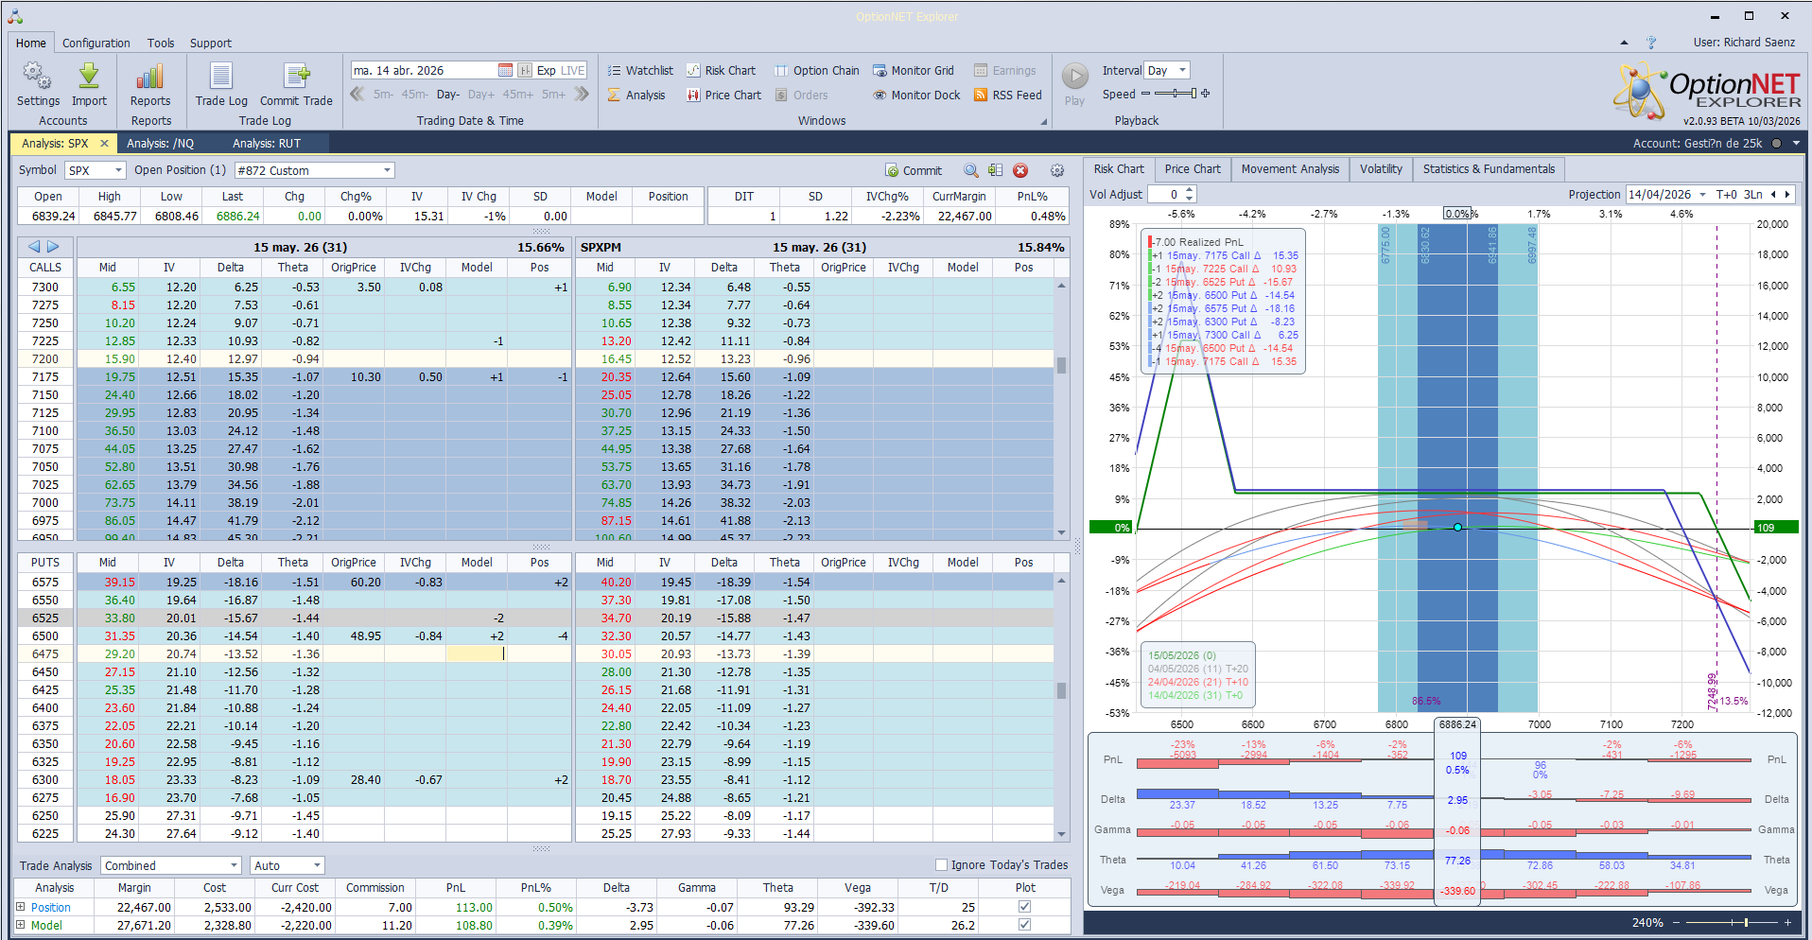Viewport: 1812px width, 940px height.
Task: Open the Interval Day dropdown
Action: 1167,71
